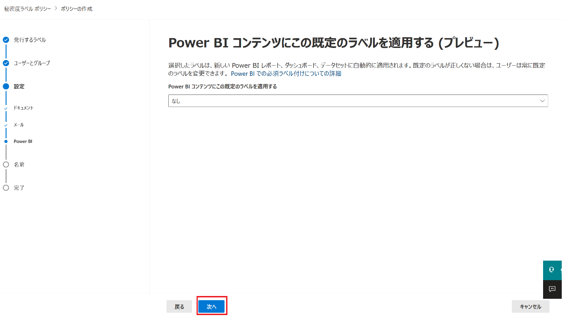Click the Power BI step dot icon
Screen dimensions: 565x316
[6, 141]
